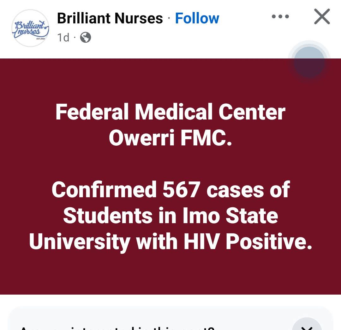341x330 pixels.
Task: Click the "Students in Imo State" line
Action: coord(170,216)
